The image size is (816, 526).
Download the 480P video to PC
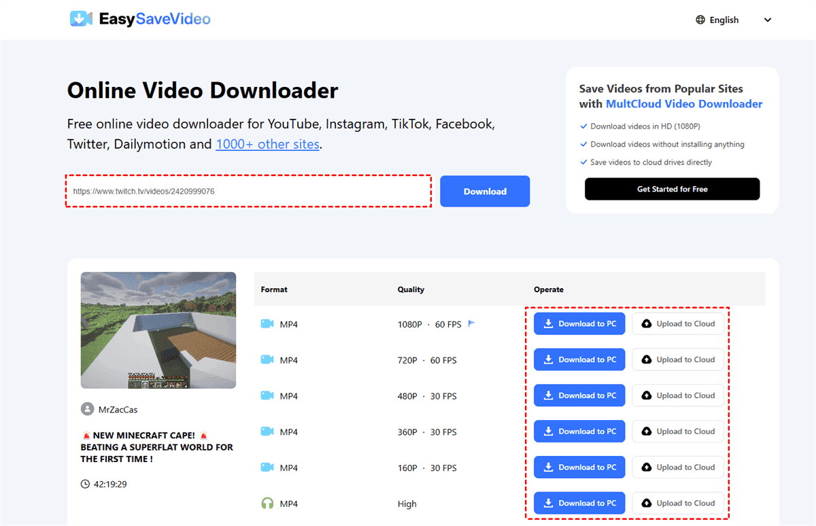tap(579, 396)
